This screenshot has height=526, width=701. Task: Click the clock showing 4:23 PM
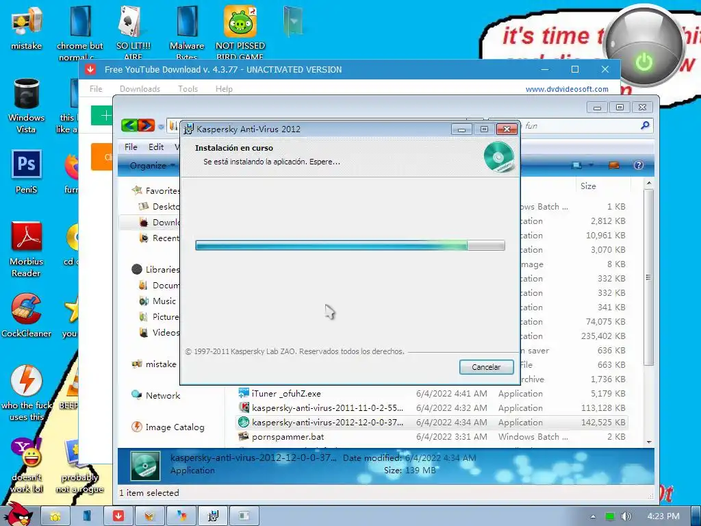[x=663, y=516]
